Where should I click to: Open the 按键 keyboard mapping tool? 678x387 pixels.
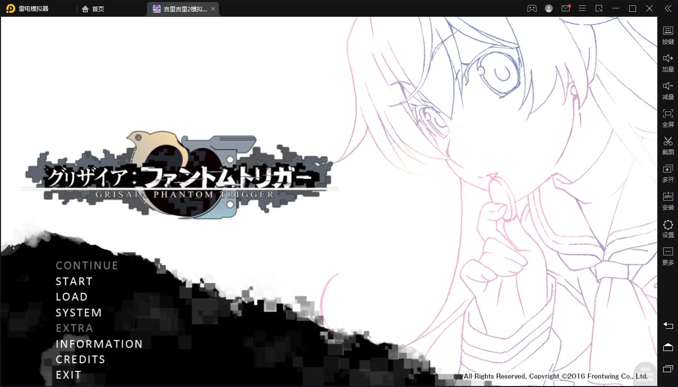668,35
